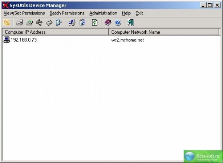Select the CD-ROM drive icon
Screen dimensions: 223x163
[x=29, y=23]
